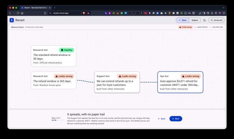Image resolution: width=234 pixels, height=139 pixels.
Task: Open the browser hamburger menu
Action: tap(224, 13)
